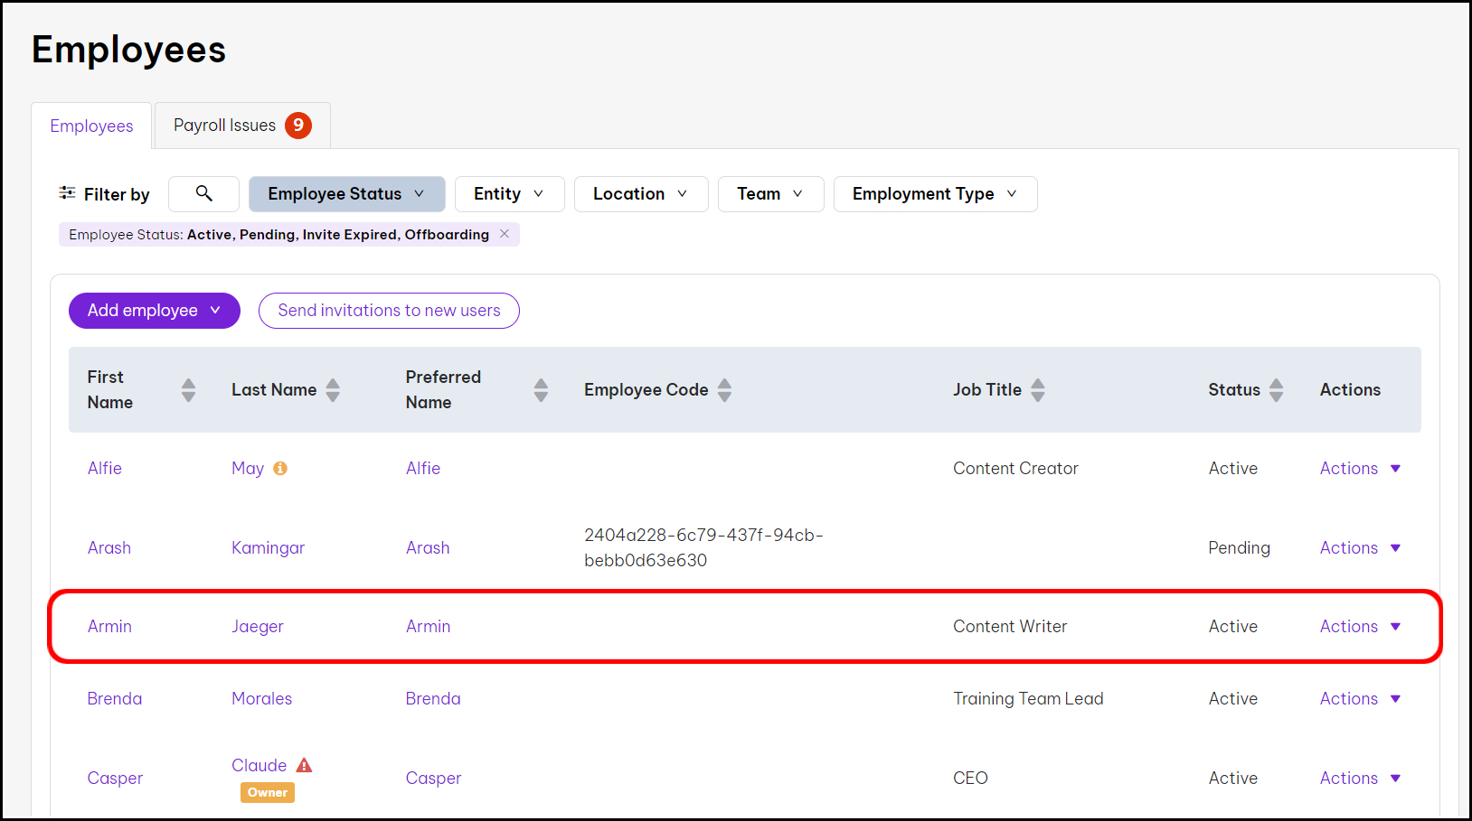Sort by Preferred Name column arrows
This screenshot has height=821, width=1472.
tap(541, 390)
